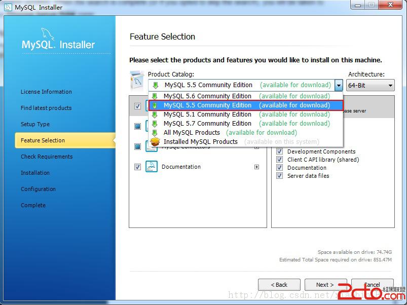Toggle the first product checkbox in feature list
This screenshot has width=407, height=305.
137,106
